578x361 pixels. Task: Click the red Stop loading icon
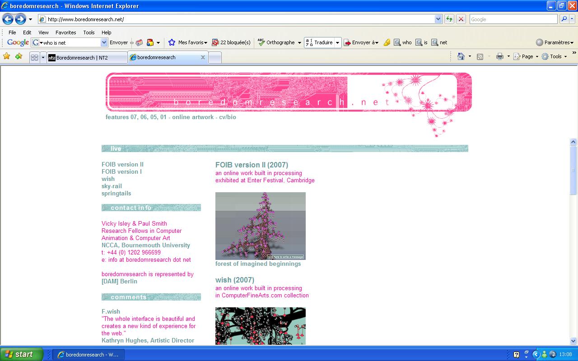(x=461, y=19)
